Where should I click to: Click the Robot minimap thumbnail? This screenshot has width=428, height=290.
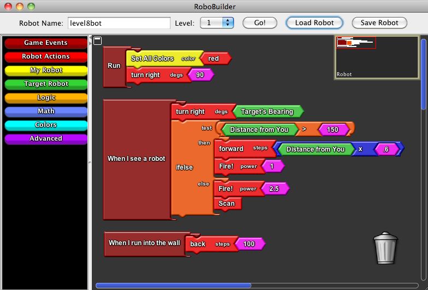(x=377, y=57)
